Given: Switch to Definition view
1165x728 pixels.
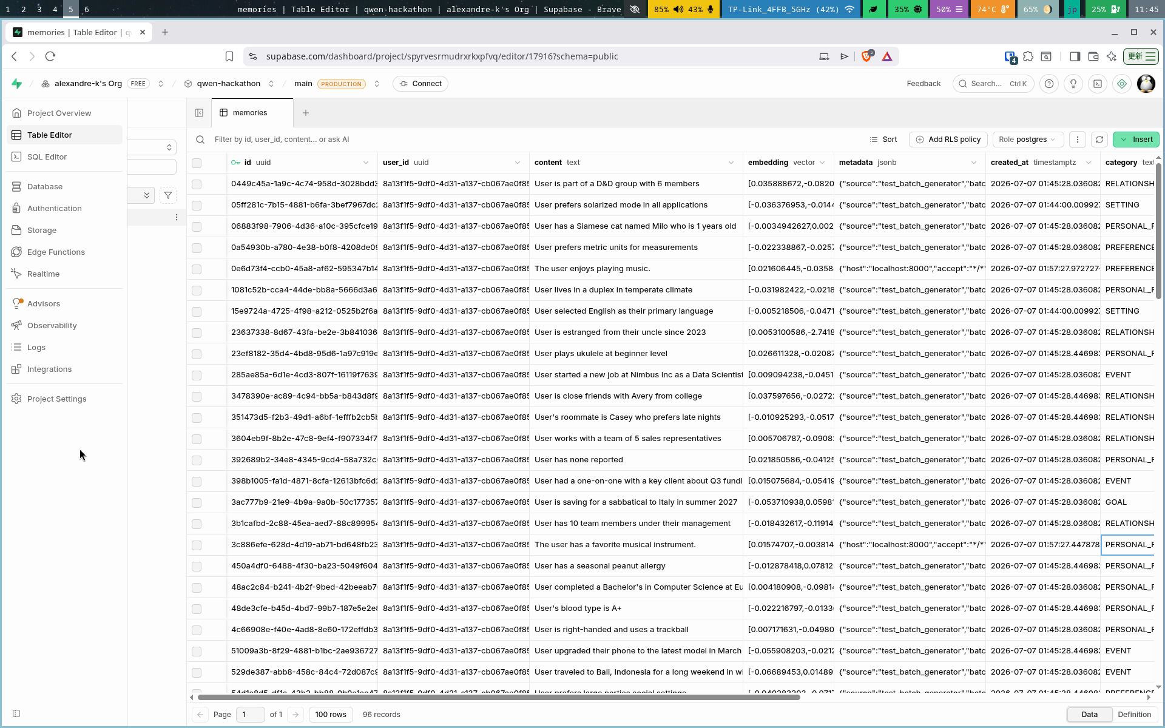Looking at the screenshot, I should [1134, 715].
